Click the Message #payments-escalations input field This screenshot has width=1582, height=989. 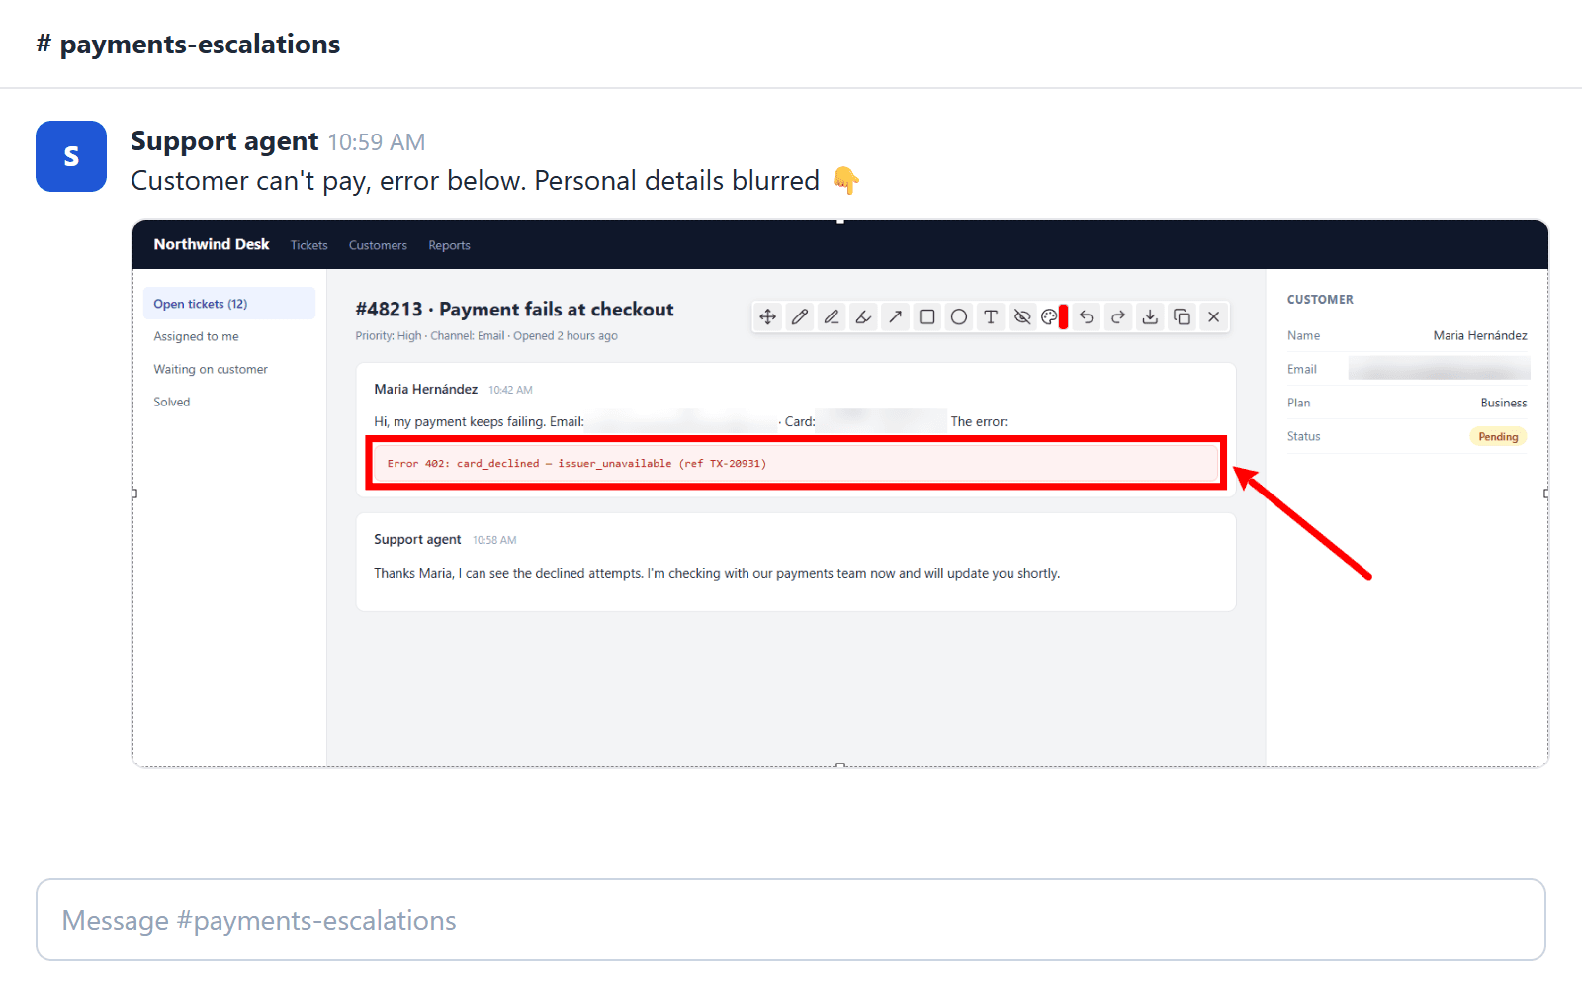point(791,920)
